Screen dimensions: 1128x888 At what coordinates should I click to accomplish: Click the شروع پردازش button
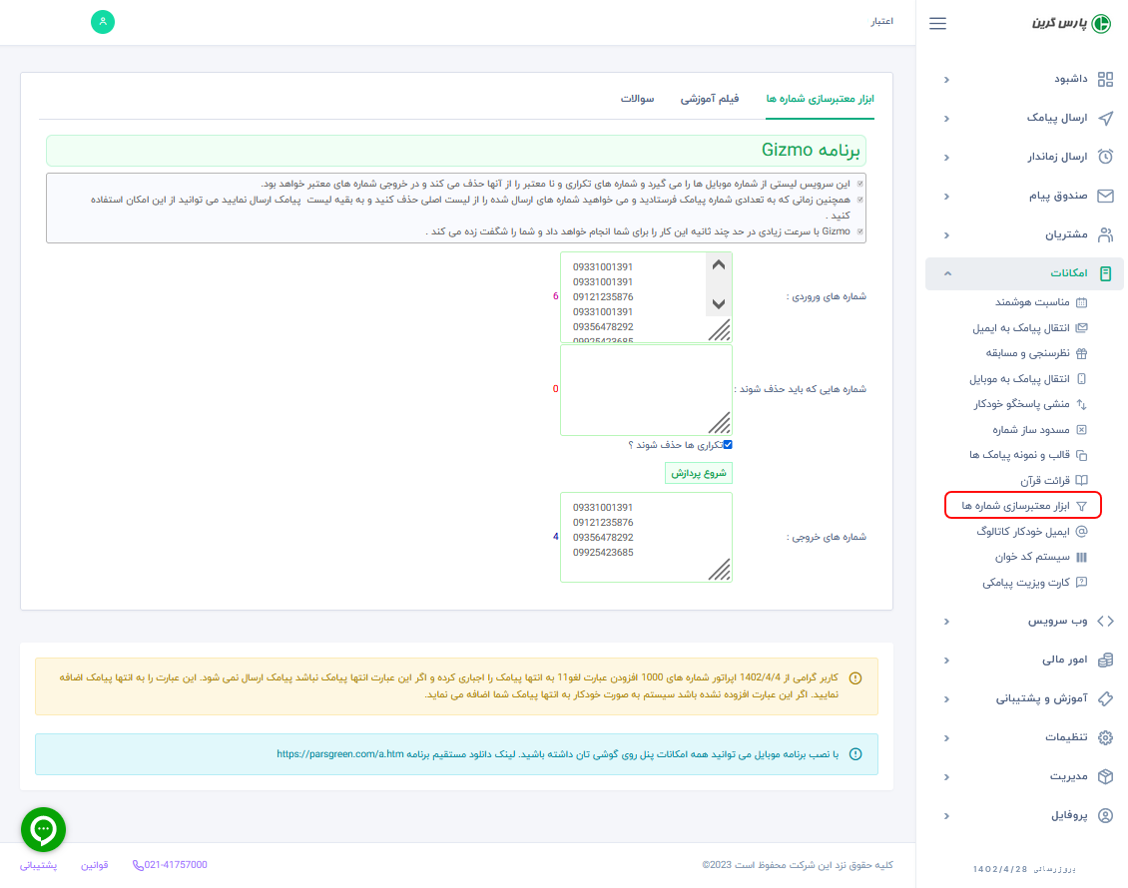pyautogui.click(x=699, y=472)
